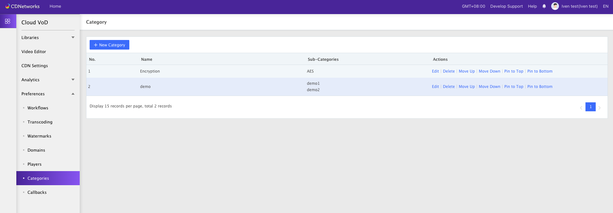The image size is (613, 213).
Task: Select Callbacks in the sidebar
Action: pyautogui.click(x=37, y=192)
